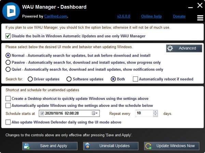Click the Donate link
Image resolution: width=205 pixels, height=153 pixels.
[179, 16]
